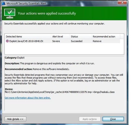Viewport: 140px width, 125px height.
Task: Click the 'Category: Exploit' line
Action: click(x=15, y=58)
